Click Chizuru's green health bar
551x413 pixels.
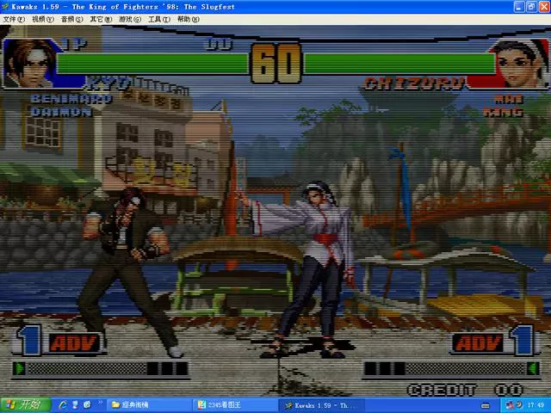point(399,64)
